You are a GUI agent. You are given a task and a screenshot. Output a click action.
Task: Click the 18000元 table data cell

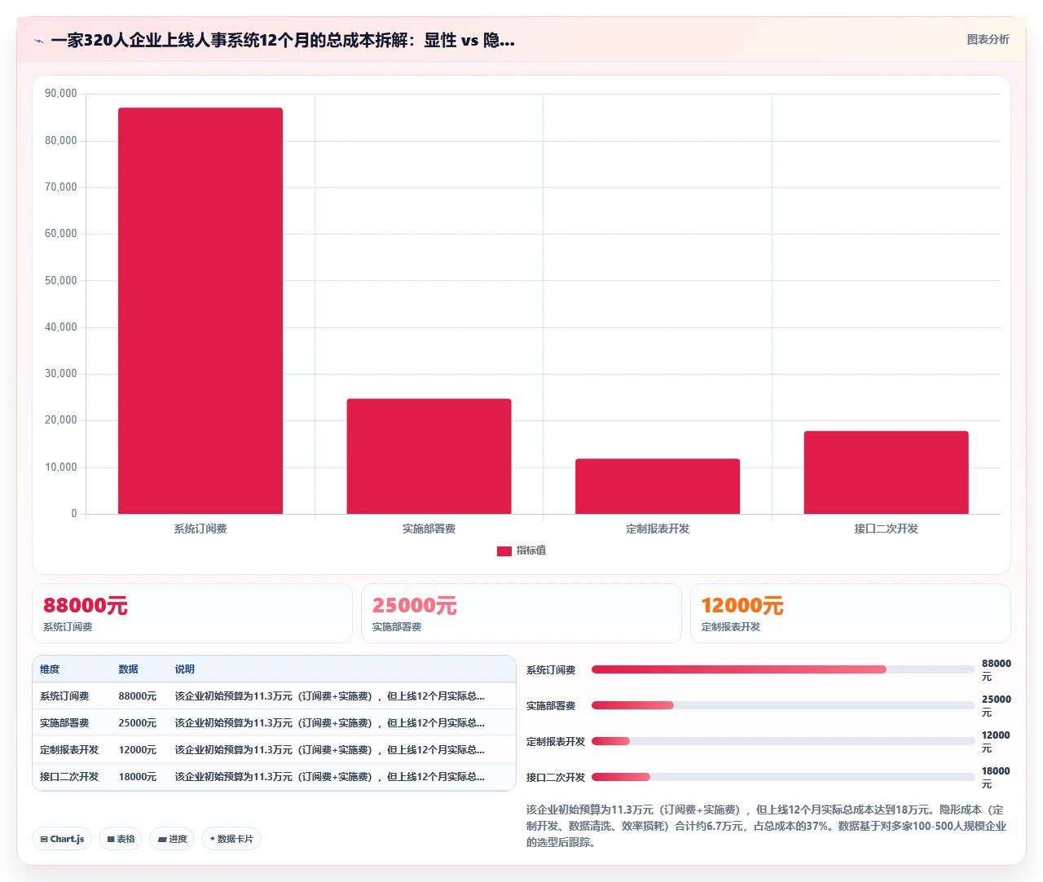tap(138, 777)
